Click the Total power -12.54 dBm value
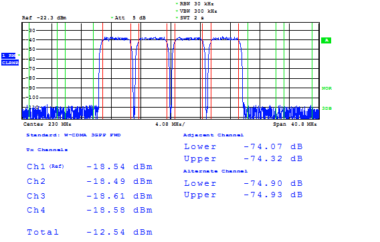Image resolution: width=380 pixels, height=242 pixels. click(x=120, y=232)
